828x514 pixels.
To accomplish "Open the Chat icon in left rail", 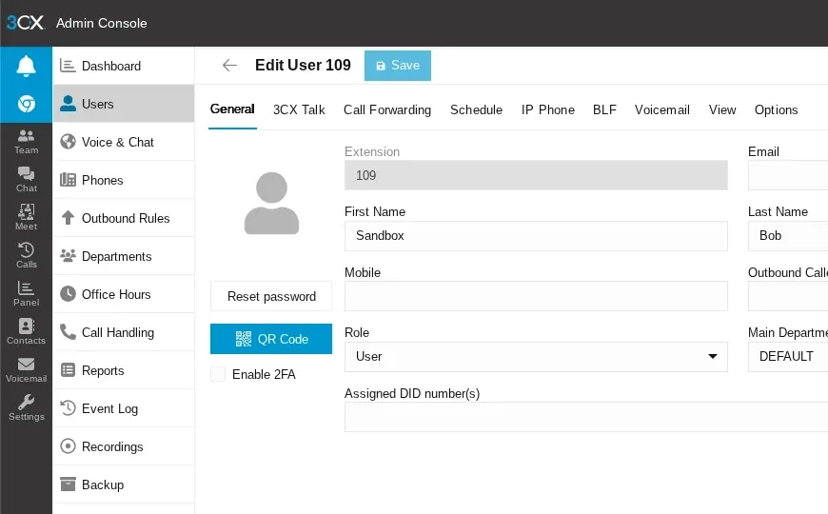I will click(x=26, y=180).
